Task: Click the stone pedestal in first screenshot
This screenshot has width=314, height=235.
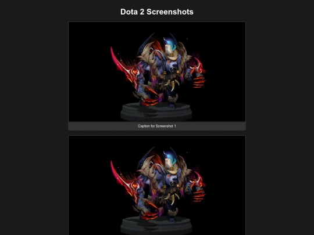Action: pos(156,112)
